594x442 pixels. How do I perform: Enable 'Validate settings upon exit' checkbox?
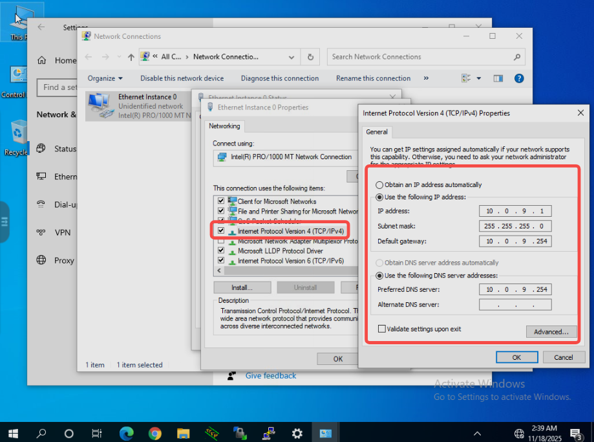(x=382, y=329)
